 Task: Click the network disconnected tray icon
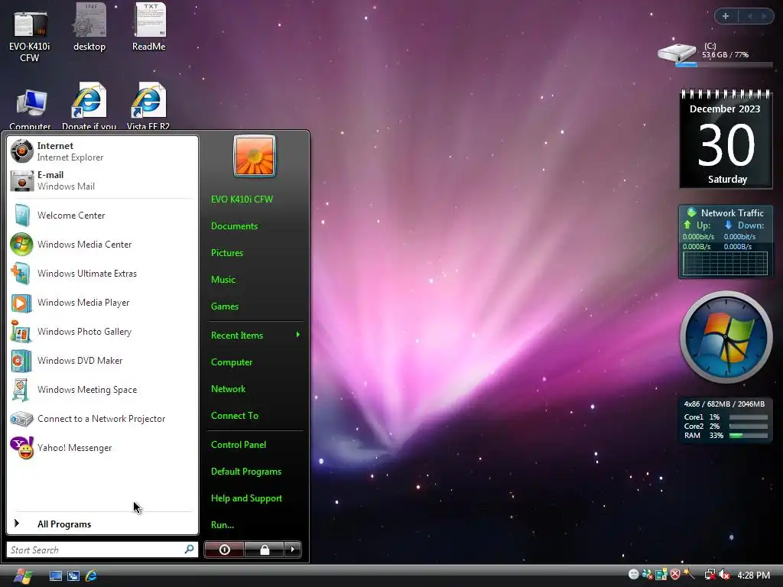click(x=710, y=575)
